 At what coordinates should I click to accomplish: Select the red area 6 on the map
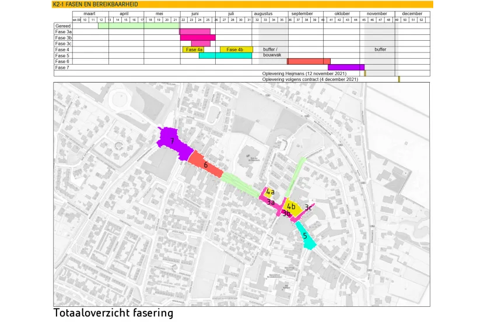(205, 164)
